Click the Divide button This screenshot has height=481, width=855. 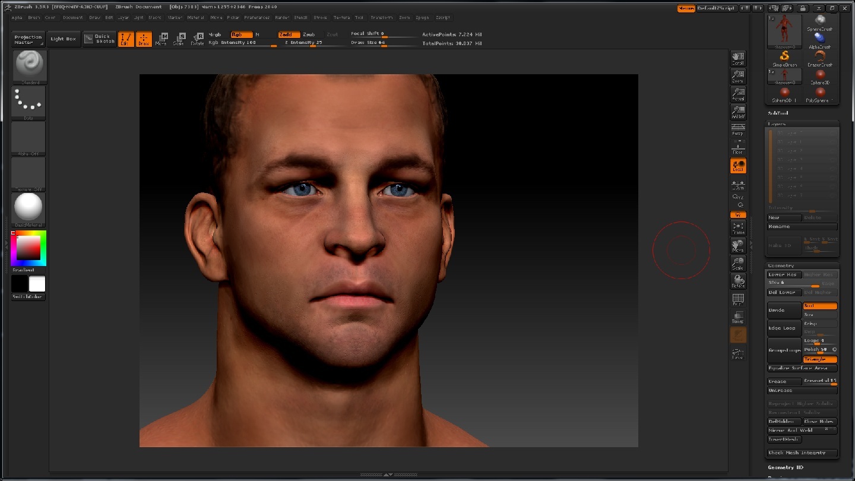784,310
